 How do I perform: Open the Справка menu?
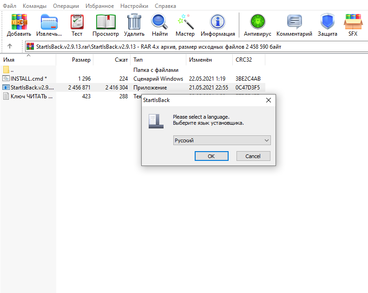coord(165,6)
